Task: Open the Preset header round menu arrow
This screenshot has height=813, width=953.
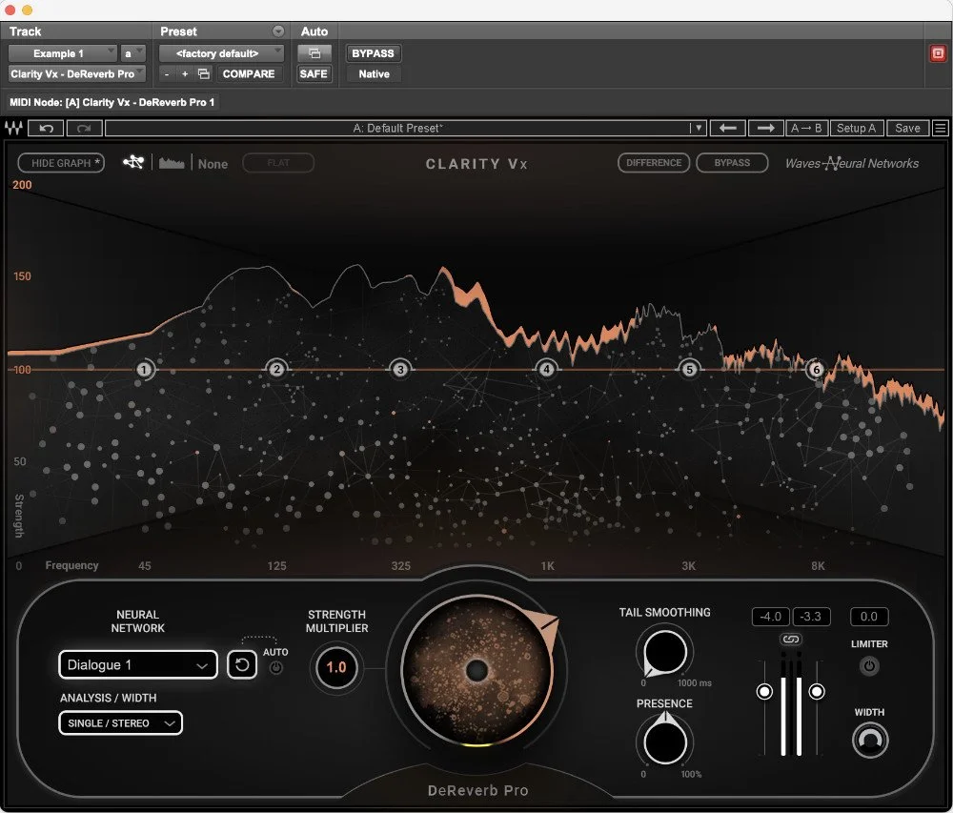Action: click(x=278, y=31)
